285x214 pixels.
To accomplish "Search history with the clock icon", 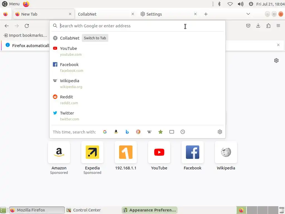I will [x=183, y=132].
